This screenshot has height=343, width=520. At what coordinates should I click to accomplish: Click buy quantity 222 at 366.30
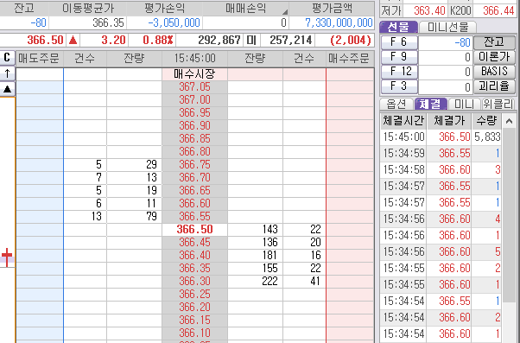point(270,281)
